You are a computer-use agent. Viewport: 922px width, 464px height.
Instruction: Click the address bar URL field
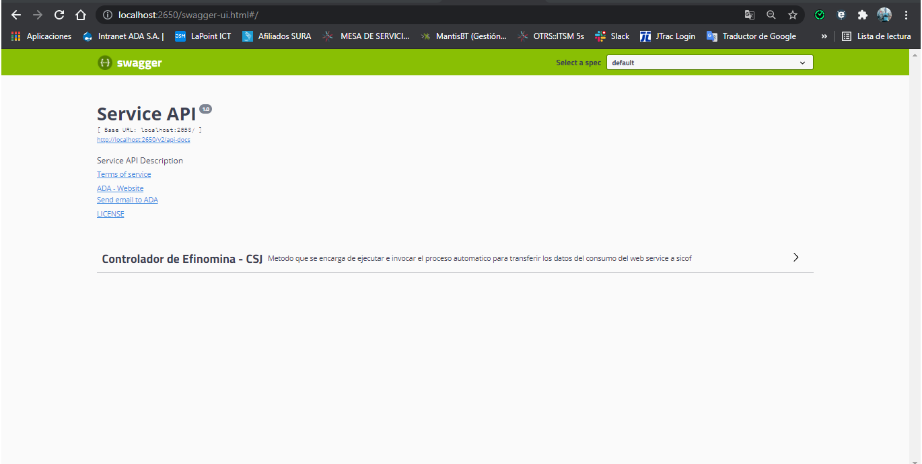click(x=404, y=15)
